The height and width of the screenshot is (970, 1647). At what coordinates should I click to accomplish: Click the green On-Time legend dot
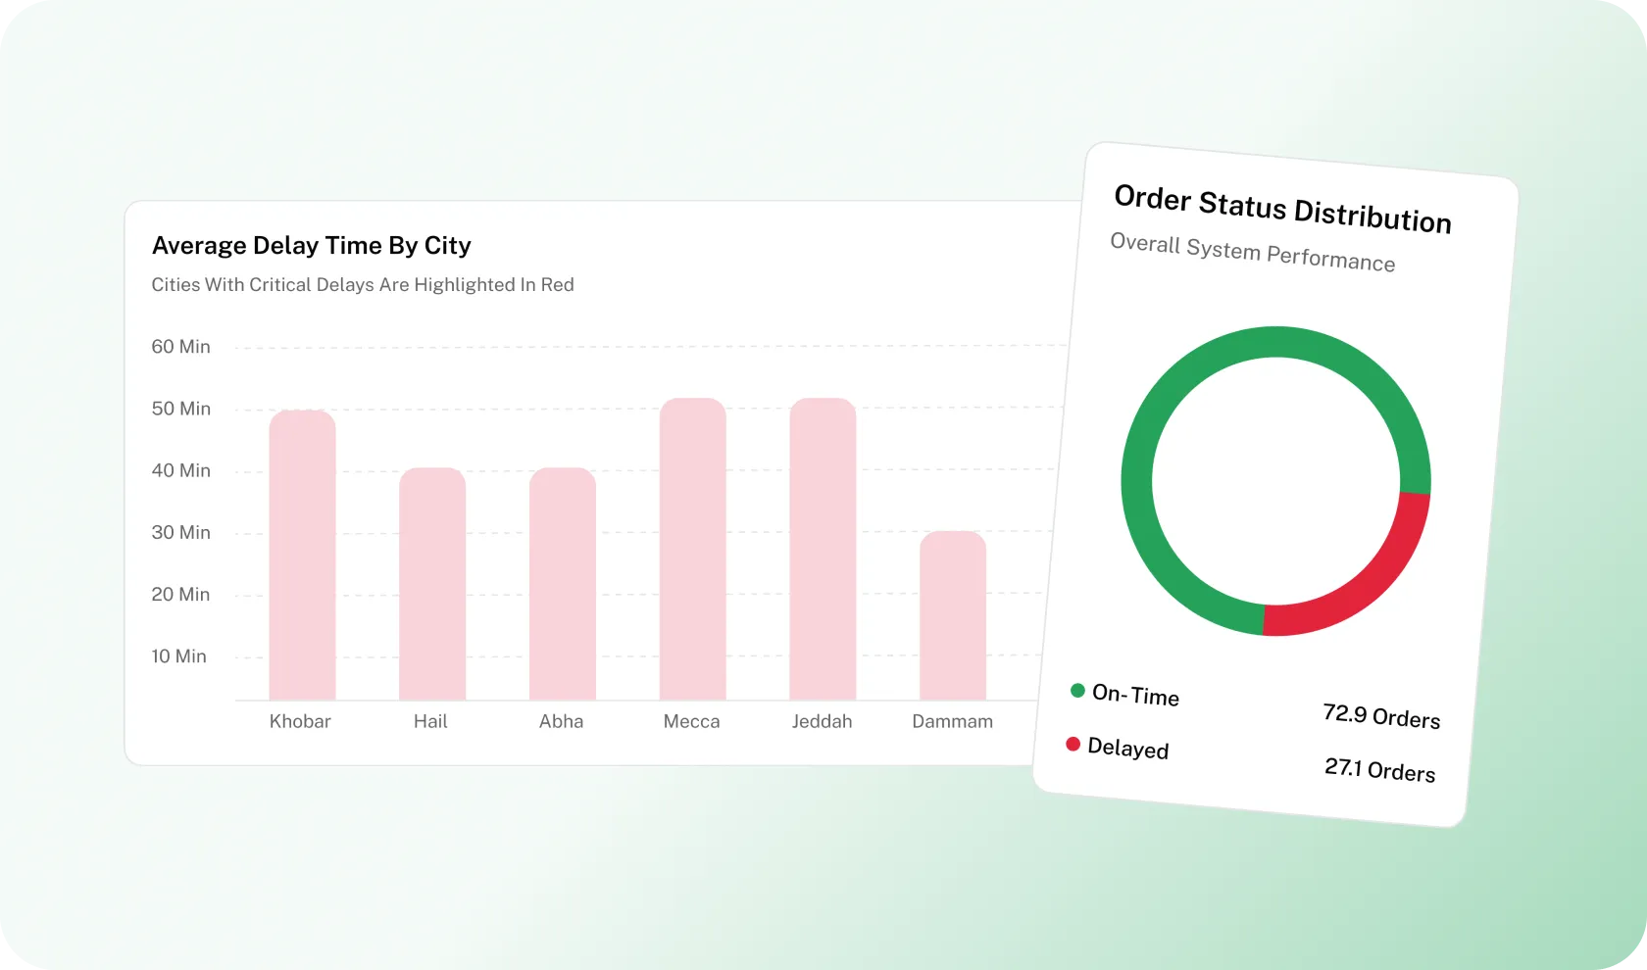pos(1077,690)
